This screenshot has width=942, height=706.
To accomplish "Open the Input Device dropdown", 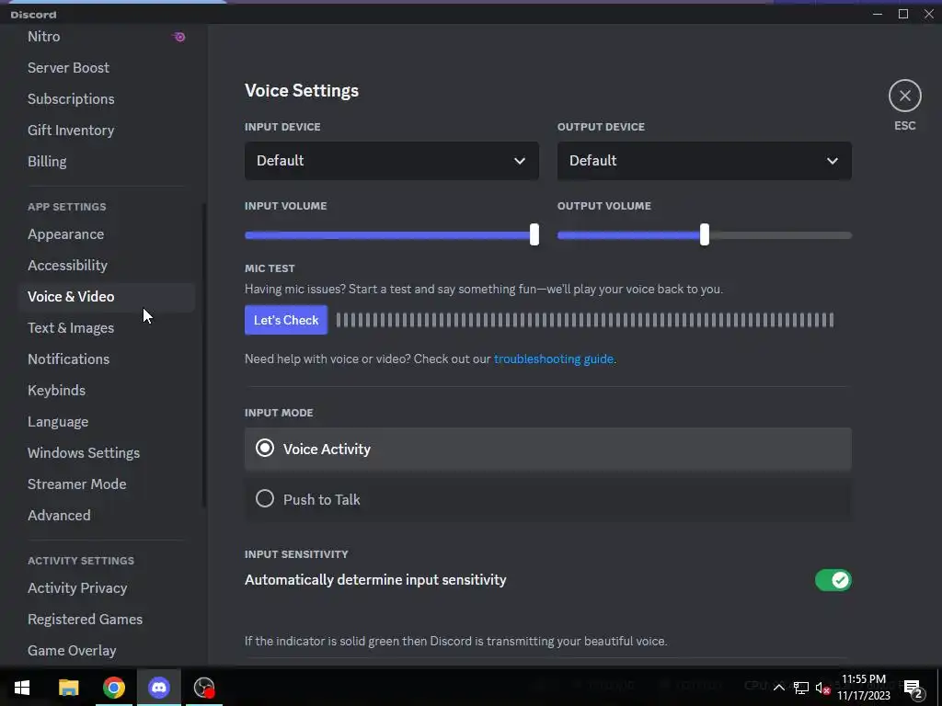I will pos(392,161).
